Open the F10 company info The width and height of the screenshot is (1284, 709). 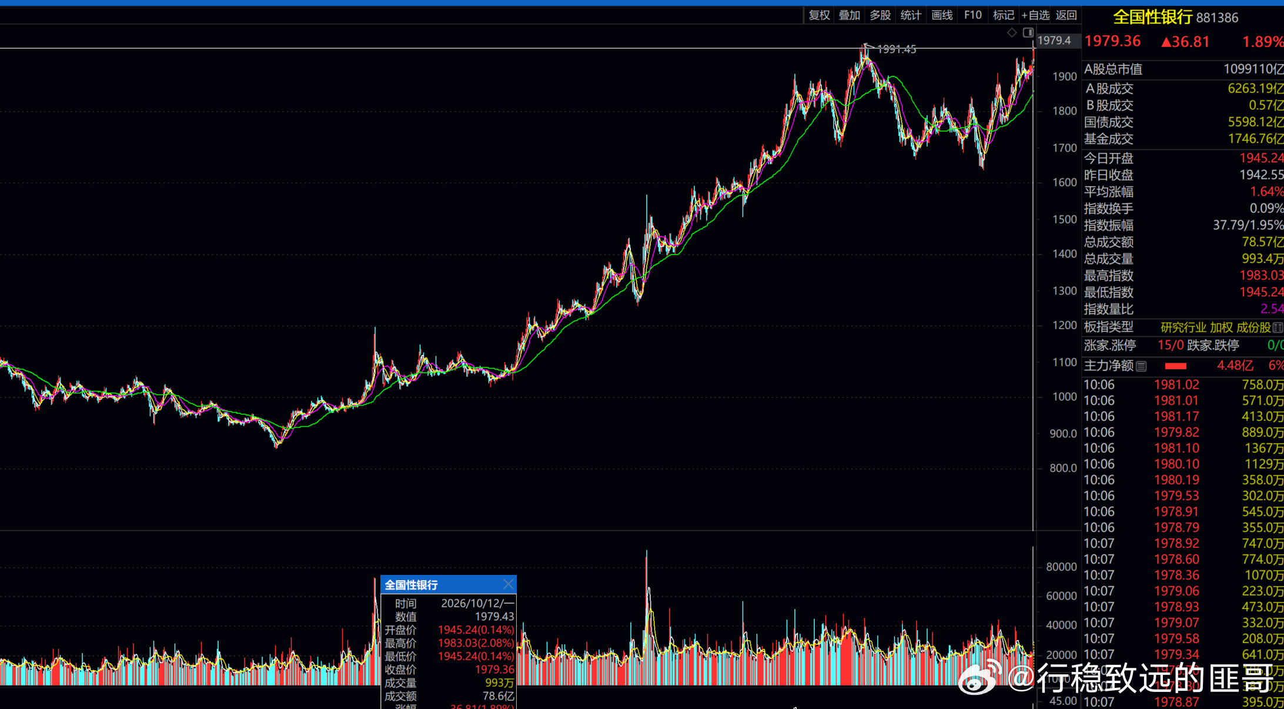pyautogui.click(x=973, y=15)
